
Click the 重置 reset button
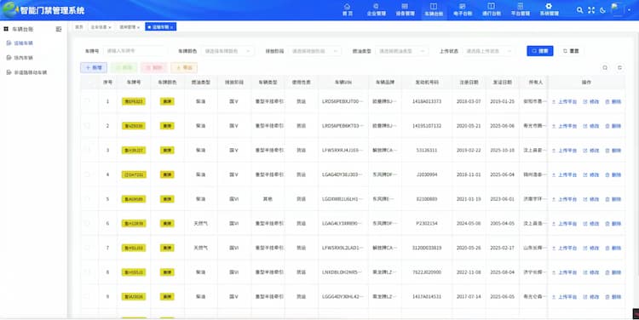(571, 51)
